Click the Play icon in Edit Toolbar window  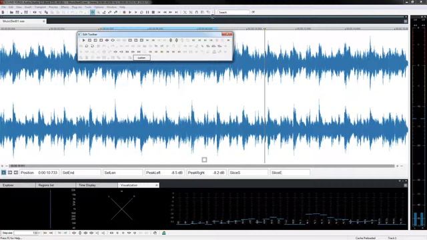(83, 40)
